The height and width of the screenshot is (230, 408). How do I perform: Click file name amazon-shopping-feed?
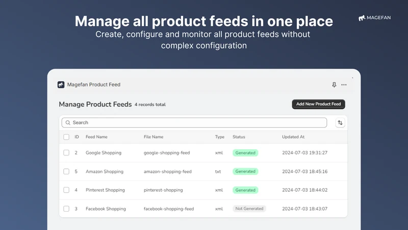click(168, 172)
